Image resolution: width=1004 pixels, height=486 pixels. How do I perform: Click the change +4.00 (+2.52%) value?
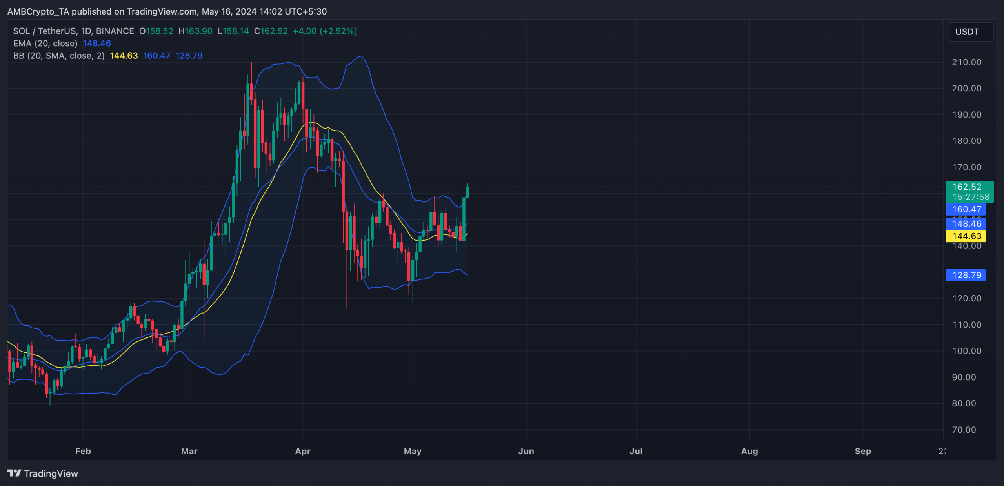(325, 31)
